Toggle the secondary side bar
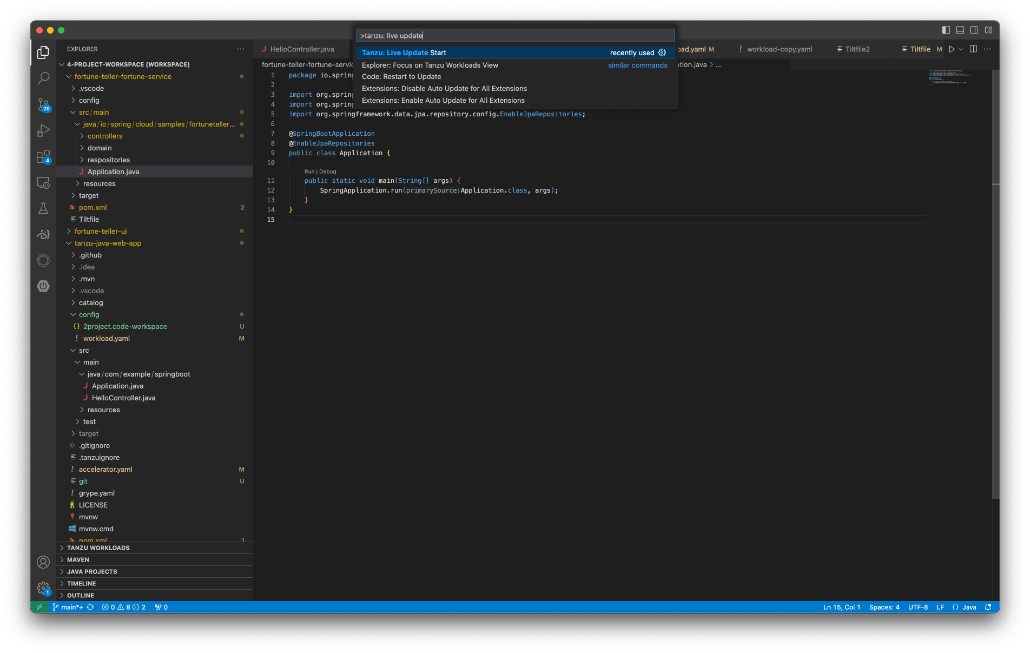The image size is (1030, 653). [x=974, y=30]
